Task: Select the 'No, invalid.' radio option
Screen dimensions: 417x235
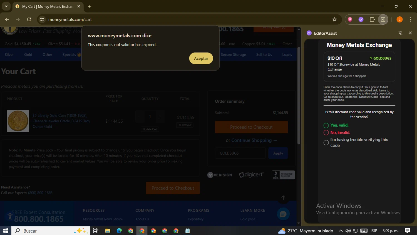Action: coord(326,133)
